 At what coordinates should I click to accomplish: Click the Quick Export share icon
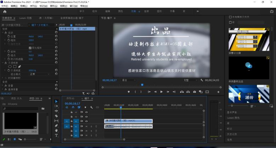click(x=272, y=11)
